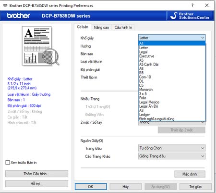Open the Các Trang Khác dropdown

click(x=172, y=156)
